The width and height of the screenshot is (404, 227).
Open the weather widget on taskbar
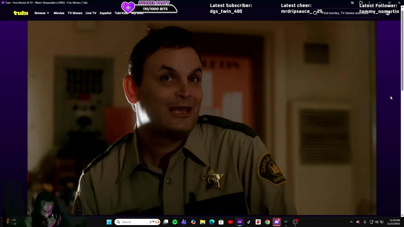[x=11, y=222]
